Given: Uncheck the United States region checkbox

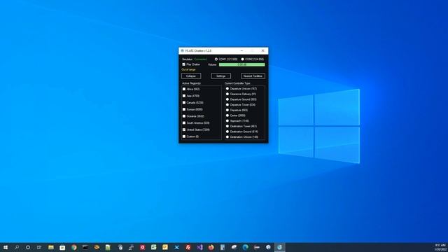Looking at the screenshot, I should [x=184, y=129].
